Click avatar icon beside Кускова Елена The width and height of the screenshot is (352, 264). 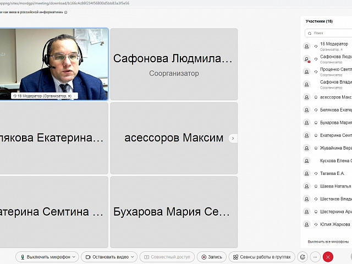(x=307, y=161)
